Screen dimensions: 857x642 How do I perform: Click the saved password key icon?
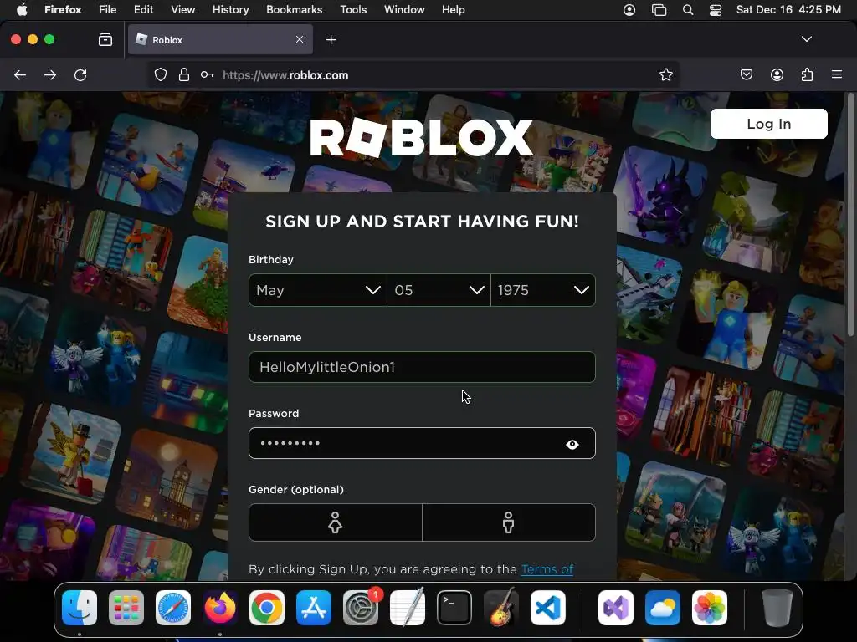click(208, 74)
